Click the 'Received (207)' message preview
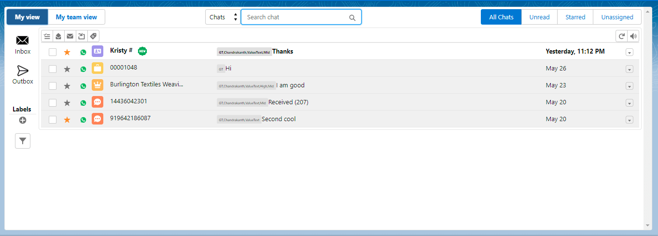This screenshot has width=658, height=236. coord(288,102)
